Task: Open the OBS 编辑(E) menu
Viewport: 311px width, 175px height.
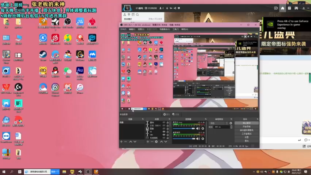Action: 132,30
